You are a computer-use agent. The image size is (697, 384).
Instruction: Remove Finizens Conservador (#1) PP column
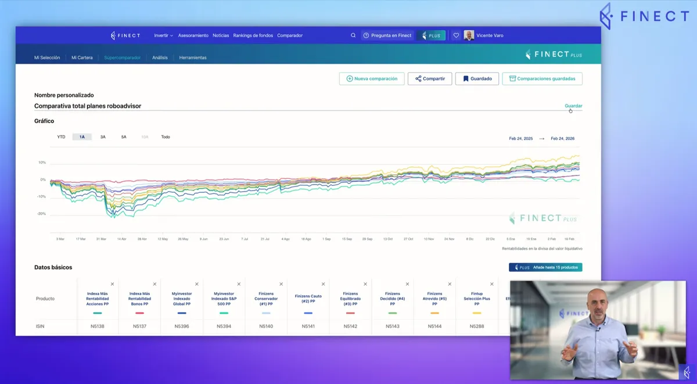click(x=281, y=284)
